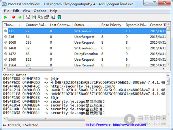Screen dimensions: 173x130
Task: Click the thread 1560 row bullet icon
Action: pyautogui.click(x=6, y=59)
